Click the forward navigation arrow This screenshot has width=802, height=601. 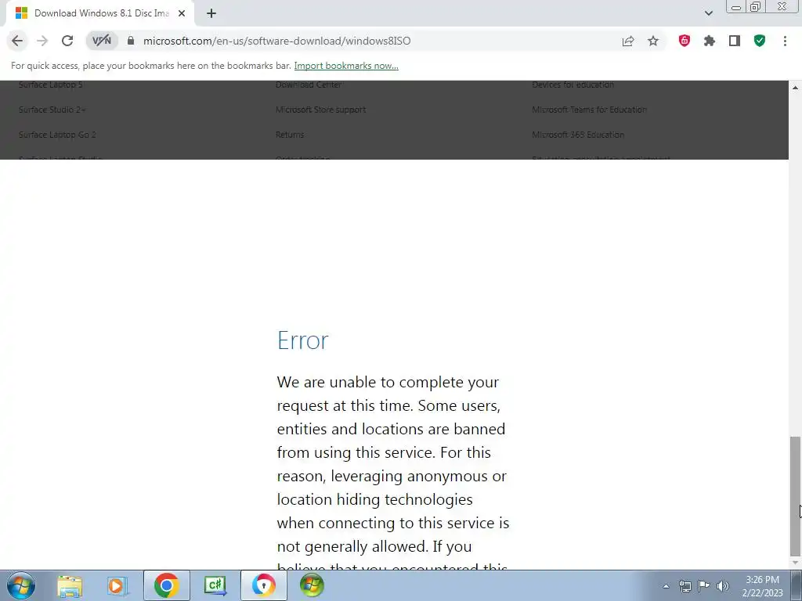[42, 41]
